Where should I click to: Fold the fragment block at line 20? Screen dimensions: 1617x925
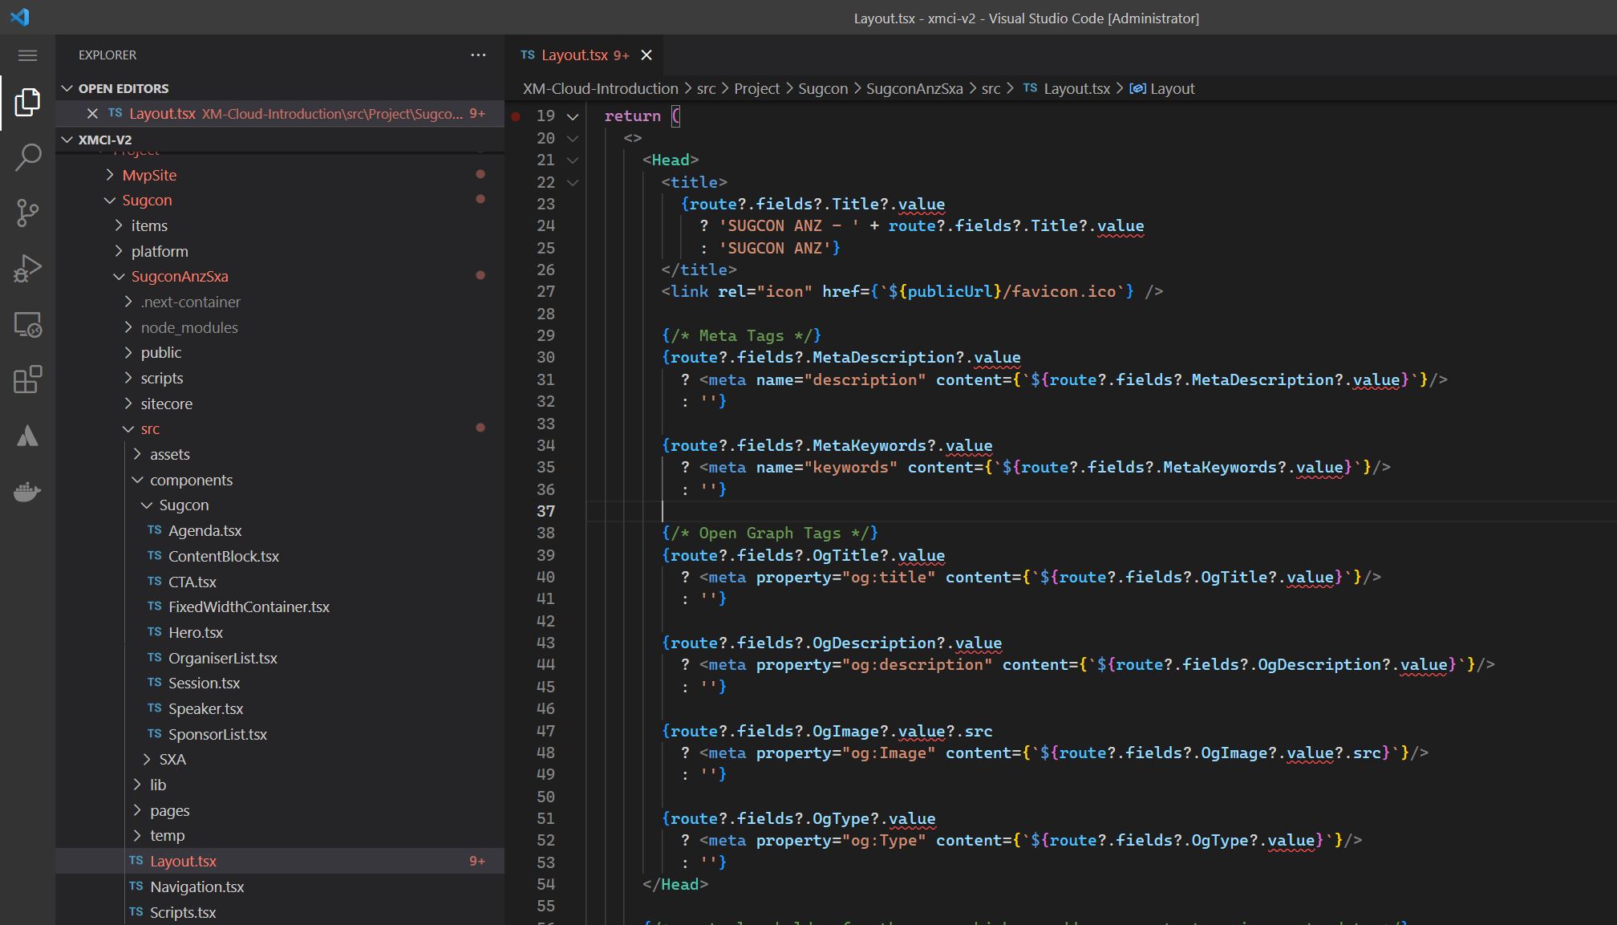[x=573, y=138]
